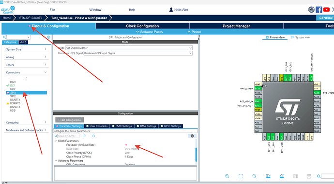
Task: Click the info icon in parameter settings
Action: coord(192,136)
